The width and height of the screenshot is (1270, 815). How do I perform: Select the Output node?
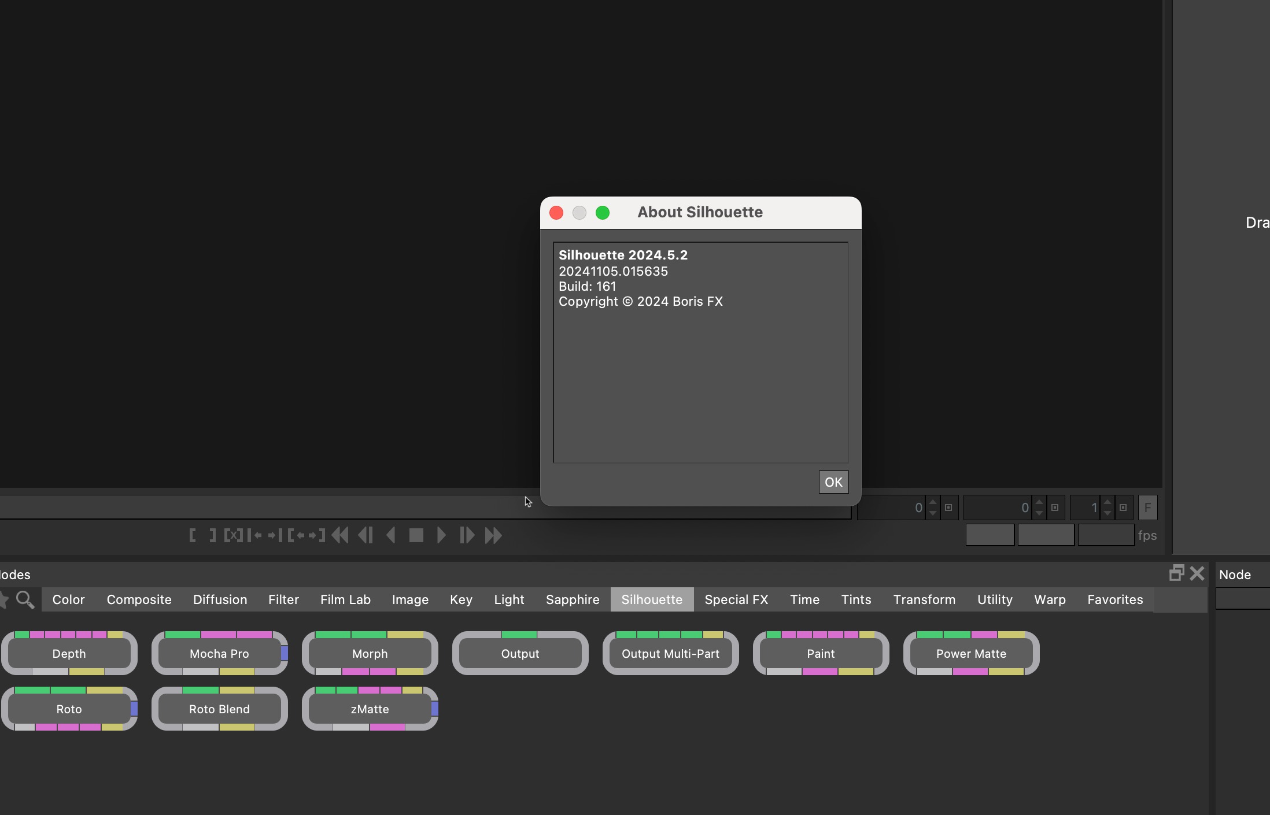(520, 653)
